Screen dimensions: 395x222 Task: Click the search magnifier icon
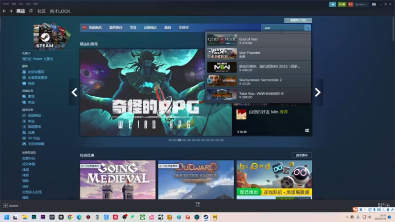[x=307, y=28]
